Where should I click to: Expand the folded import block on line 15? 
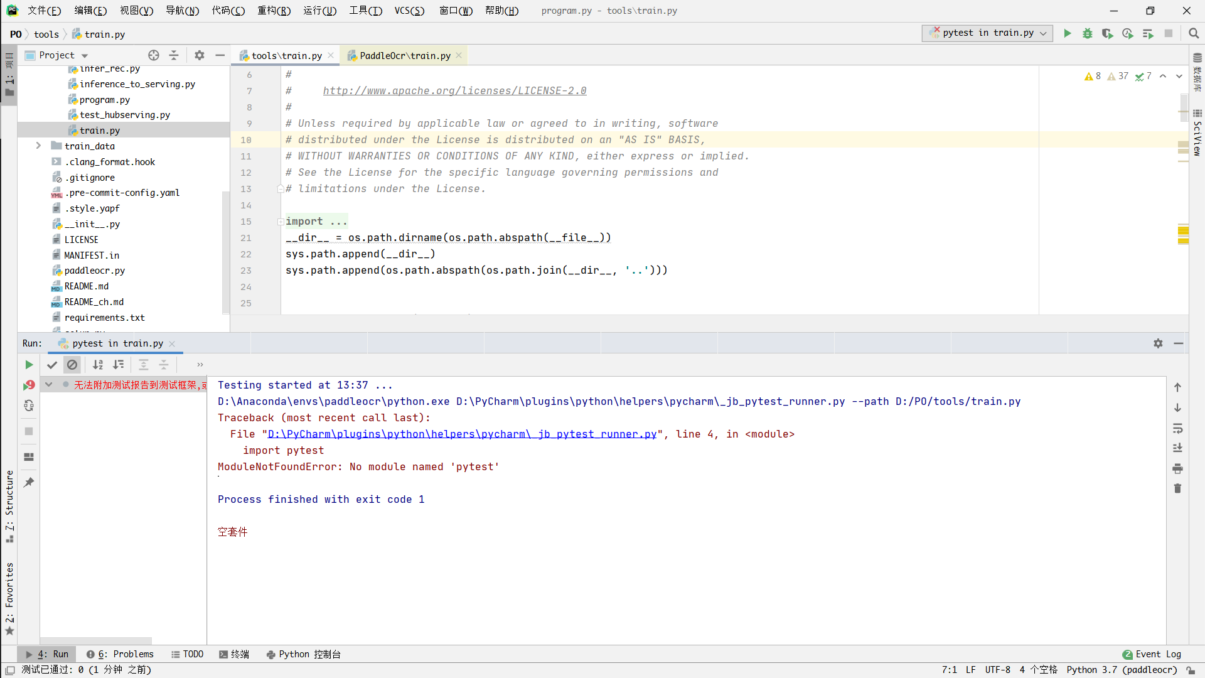(x=281, y=222)
